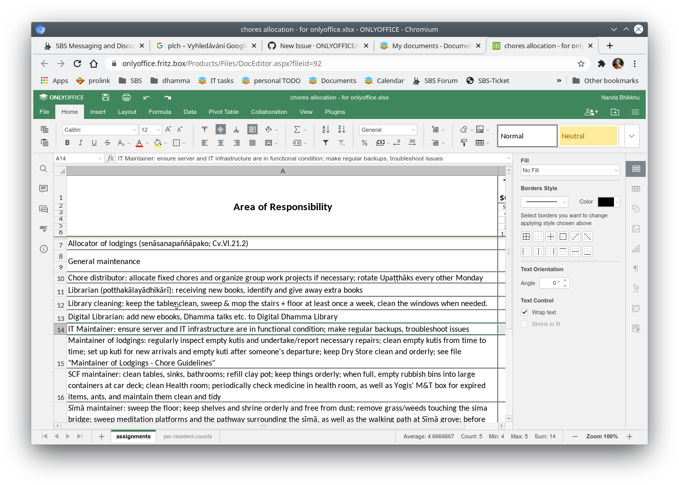Select the Chart settings panel icon
Viewport: 679px width, 485px height.
(x=635, y=248)
